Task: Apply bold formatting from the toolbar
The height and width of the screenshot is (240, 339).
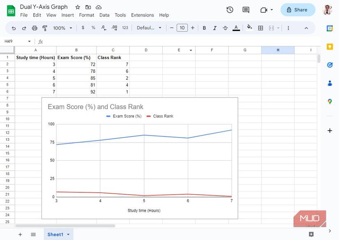Action: 204,28
